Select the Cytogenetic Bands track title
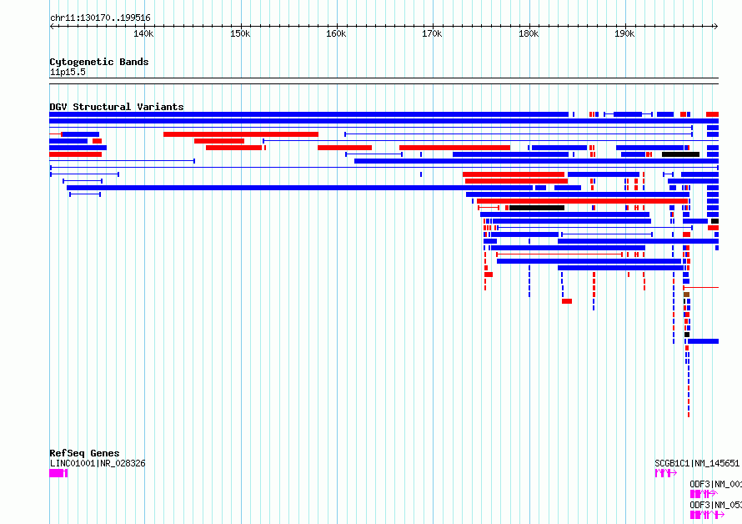The width and height of the screenshot is (742, 524). [x=99, y=62]
